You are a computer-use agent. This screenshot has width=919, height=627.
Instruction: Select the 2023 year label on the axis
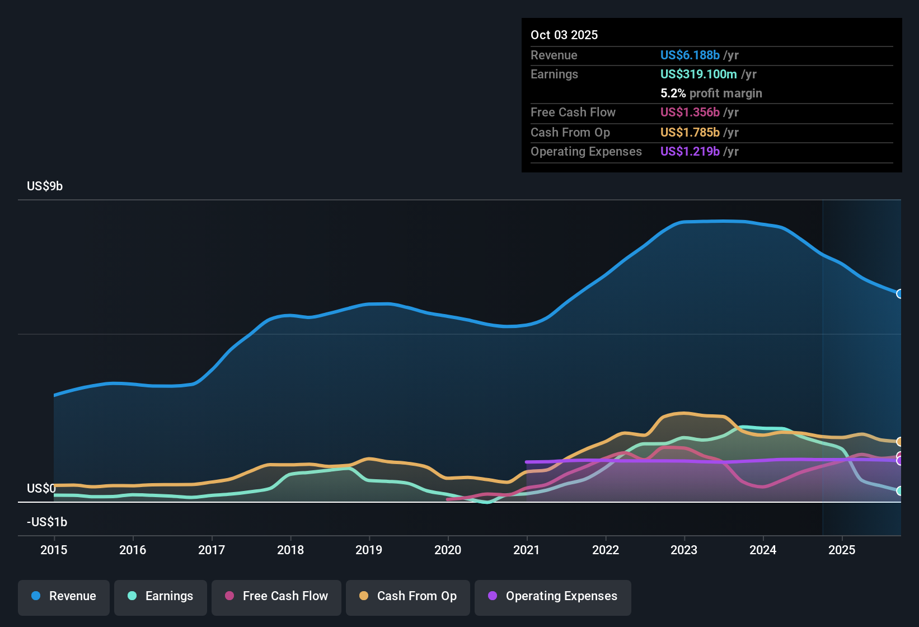(684, 550)
